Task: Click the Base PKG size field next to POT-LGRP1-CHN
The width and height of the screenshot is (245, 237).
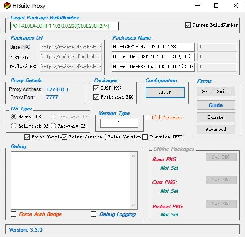Action: click(217, 47)
